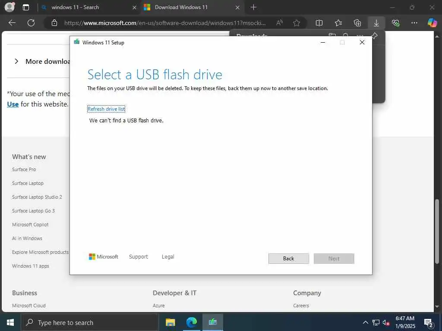442x331 pixels.
Task: Open the Favorites list icon
Action: tap(338, 23)
